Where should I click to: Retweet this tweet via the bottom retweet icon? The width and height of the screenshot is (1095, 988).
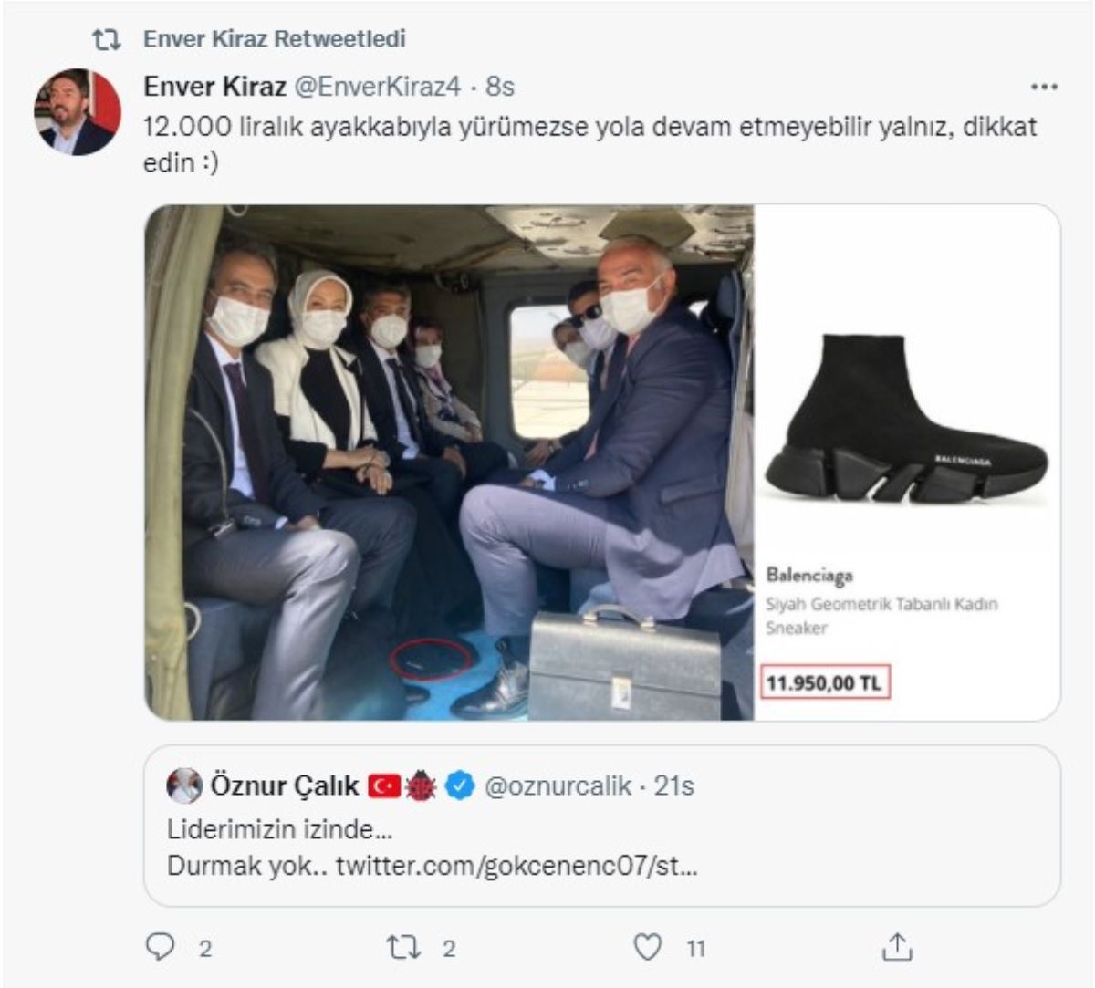[x=402, y=948]
